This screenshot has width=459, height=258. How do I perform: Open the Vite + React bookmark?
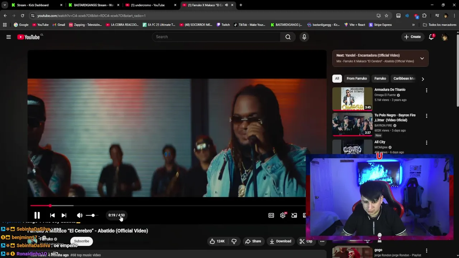[355, 25]
